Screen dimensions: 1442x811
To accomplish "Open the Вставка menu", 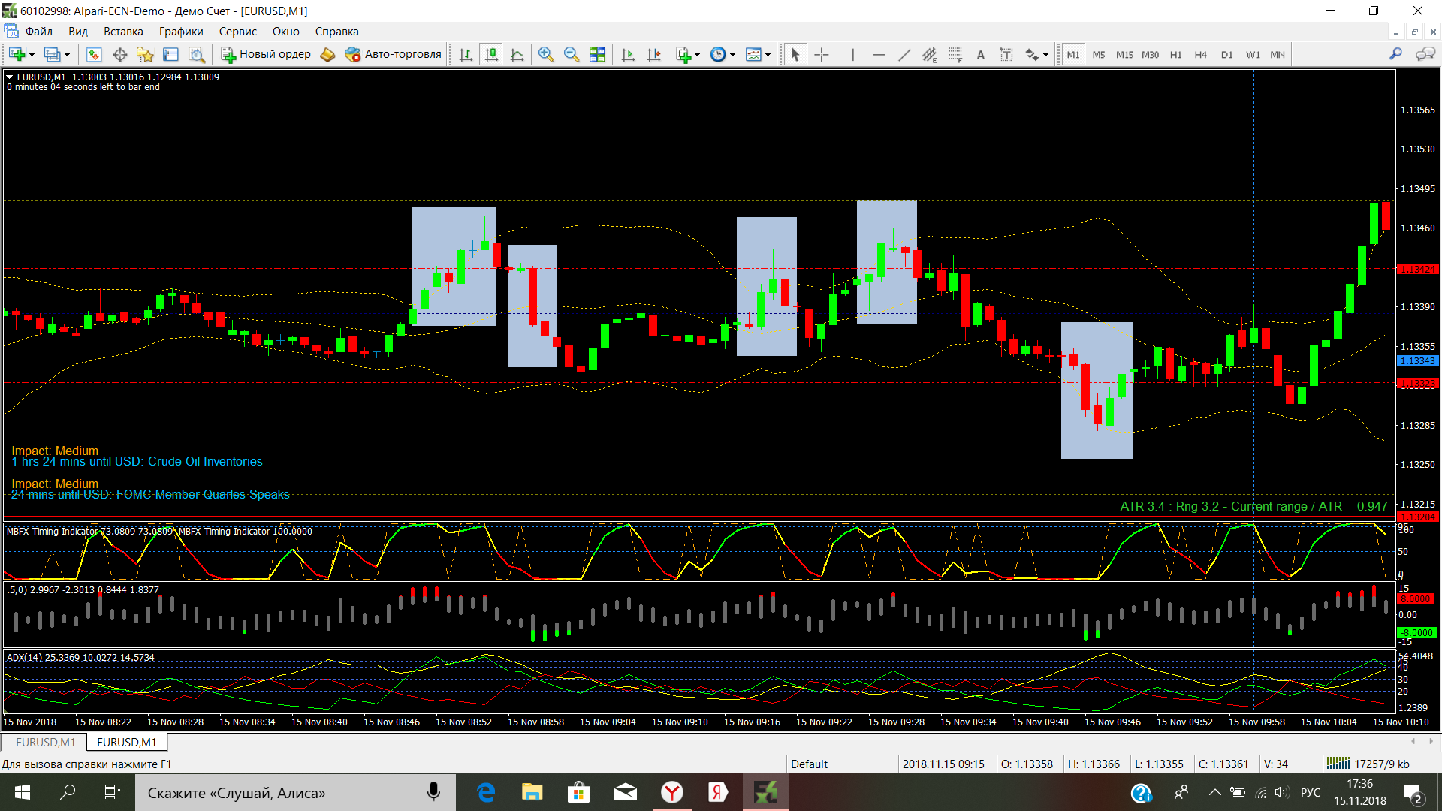I will point(123,32).
